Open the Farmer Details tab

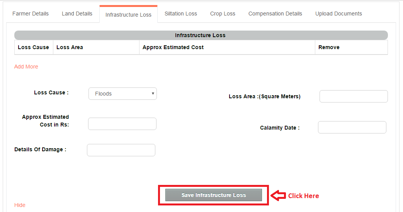[30, 14]
